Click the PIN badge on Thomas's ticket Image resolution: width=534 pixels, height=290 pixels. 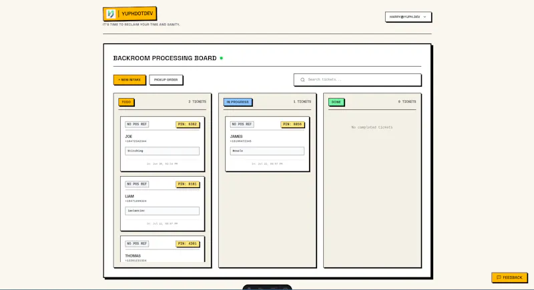(x=188, y=244)
